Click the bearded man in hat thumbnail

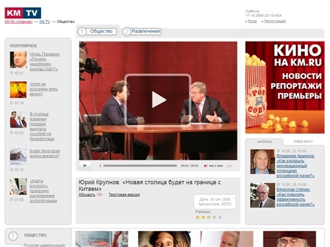pyautogui.click(x=290, y=239)
